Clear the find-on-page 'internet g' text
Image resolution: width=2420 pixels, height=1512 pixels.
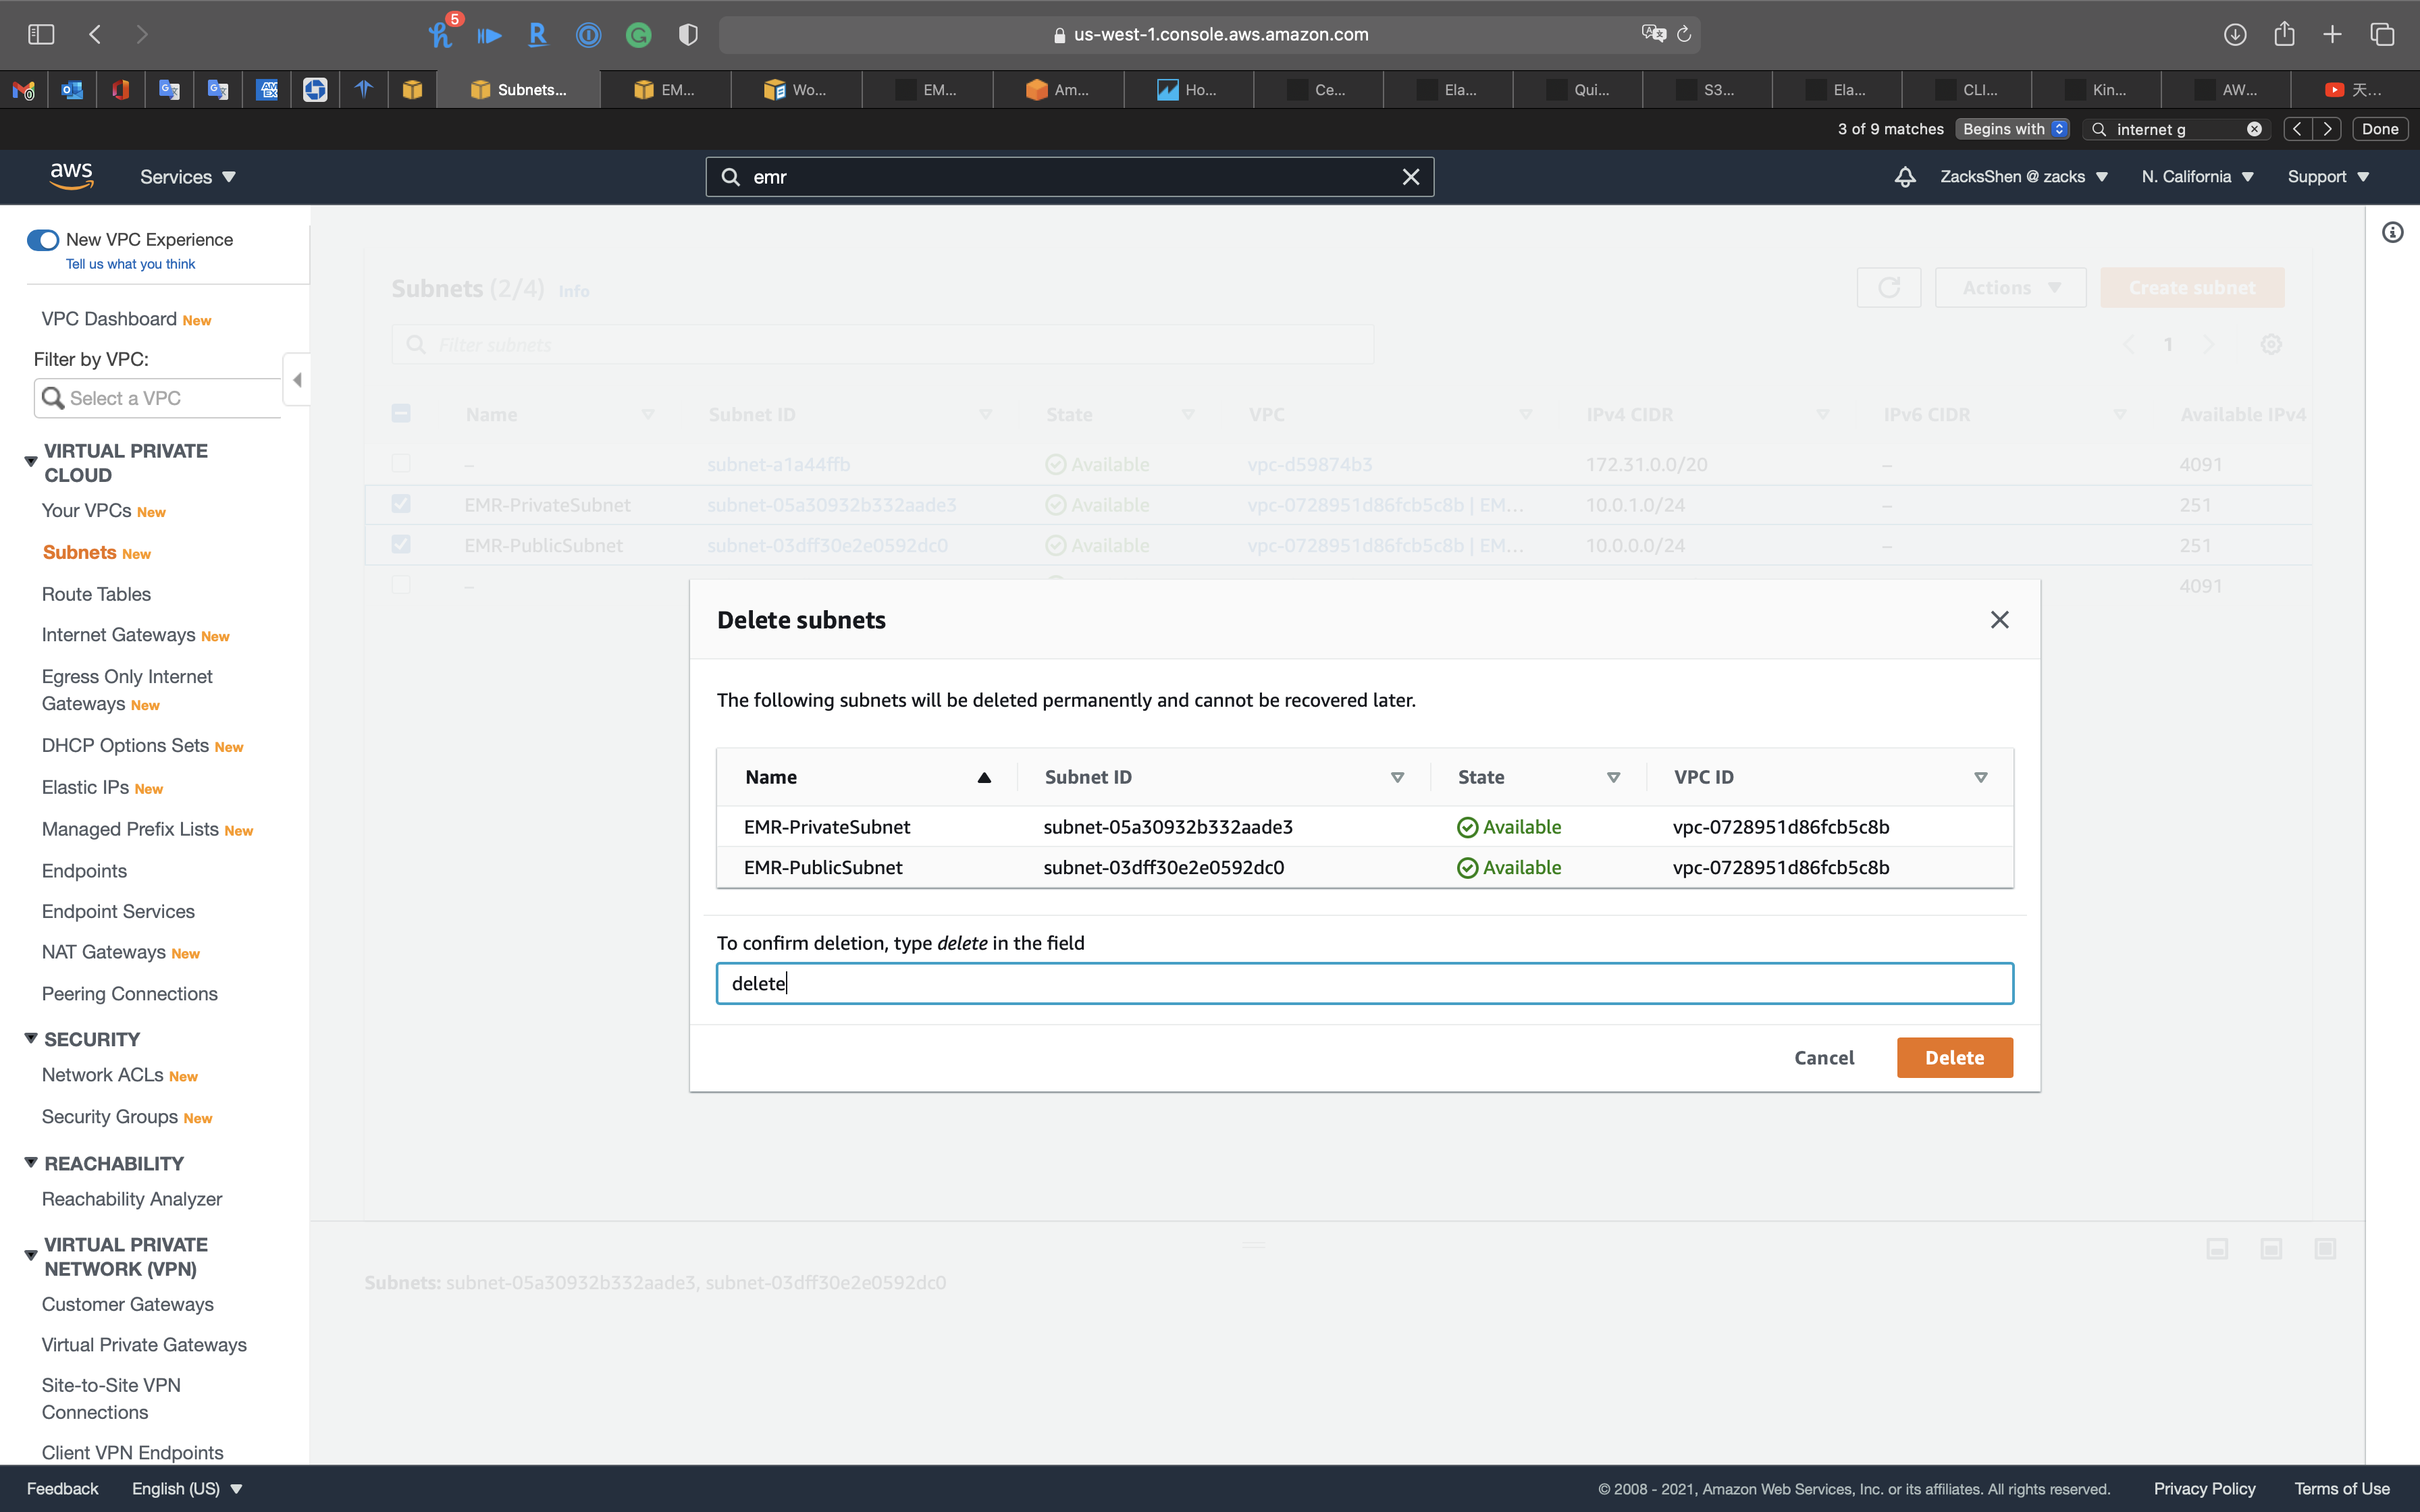(2254, 129)
